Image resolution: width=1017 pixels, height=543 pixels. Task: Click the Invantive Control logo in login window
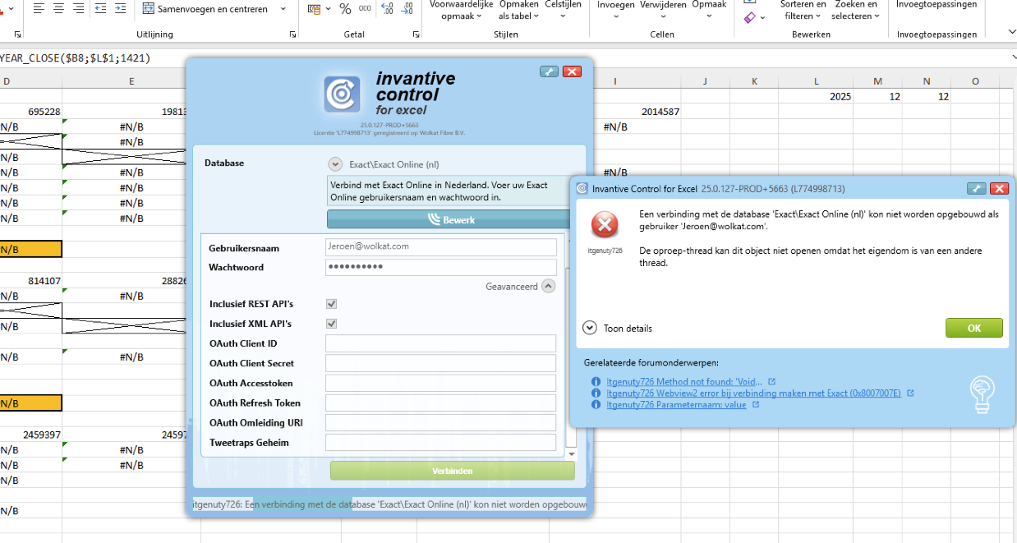pos(341,94)
